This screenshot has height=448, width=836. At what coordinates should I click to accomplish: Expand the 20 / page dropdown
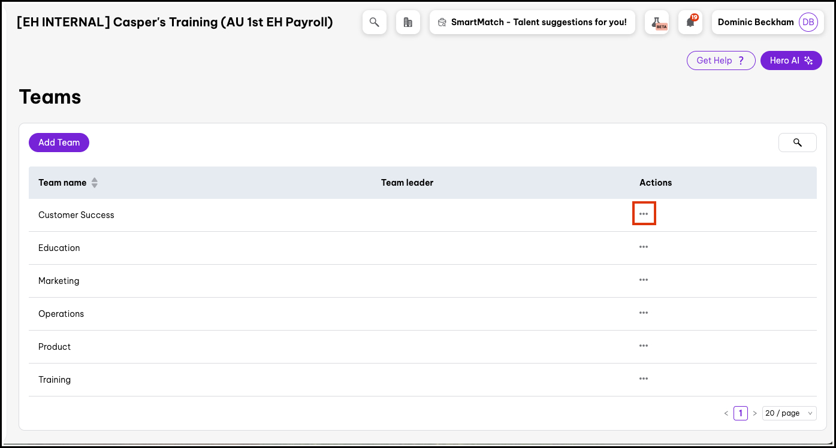(x=789, y=413)
